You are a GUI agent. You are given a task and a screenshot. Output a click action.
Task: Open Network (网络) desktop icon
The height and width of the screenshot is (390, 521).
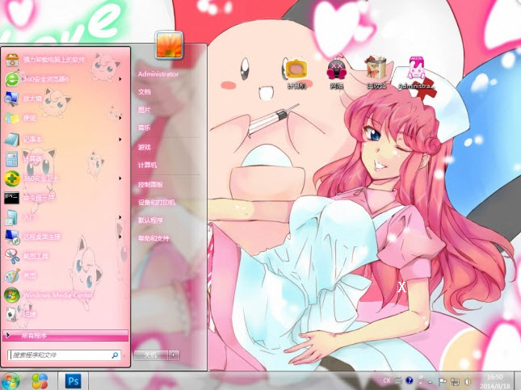[337, 69]
